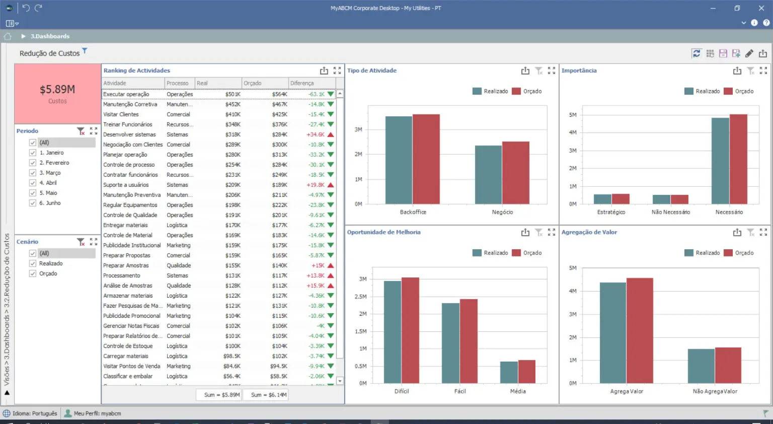
Task: Expand the 3.Dashboards breadcrumb arrow
Action: click(23, 36)
